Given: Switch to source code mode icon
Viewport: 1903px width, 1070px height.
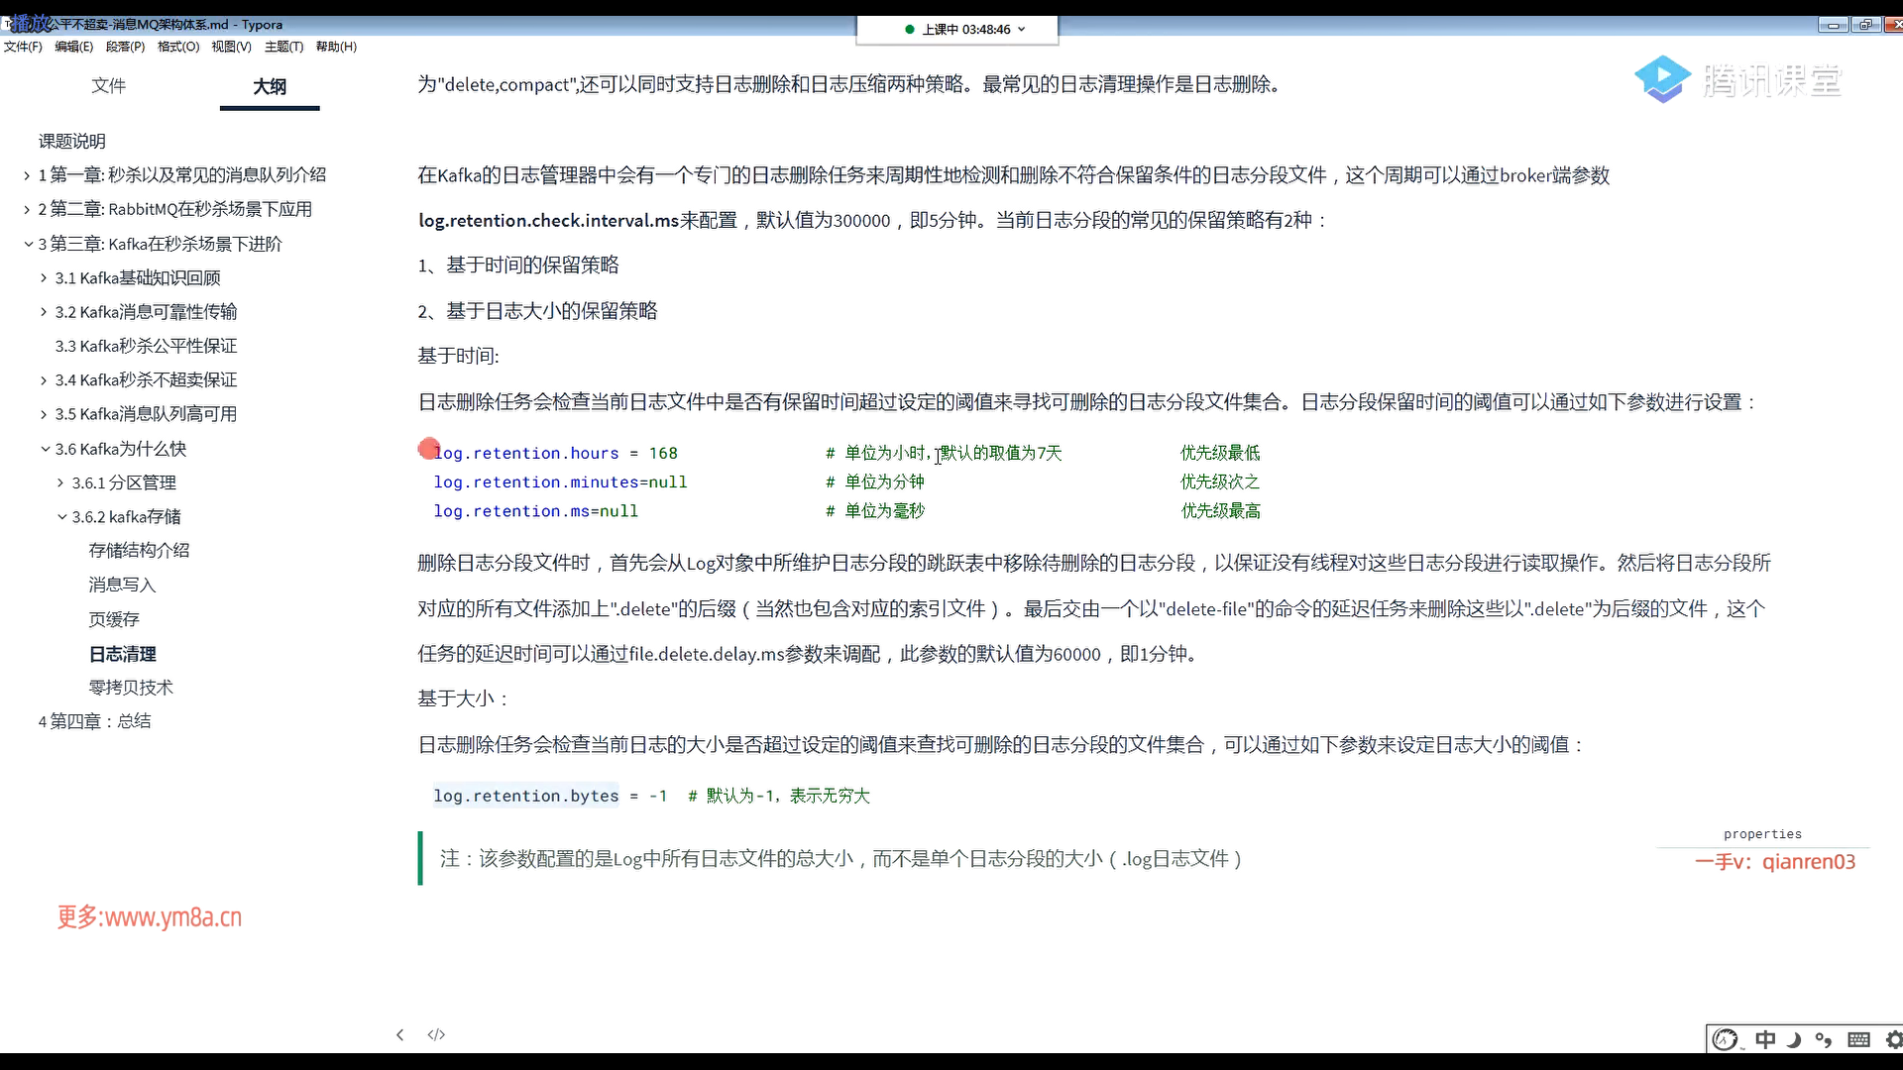Looking at the screenshot, I should (x=436, y=1034).
